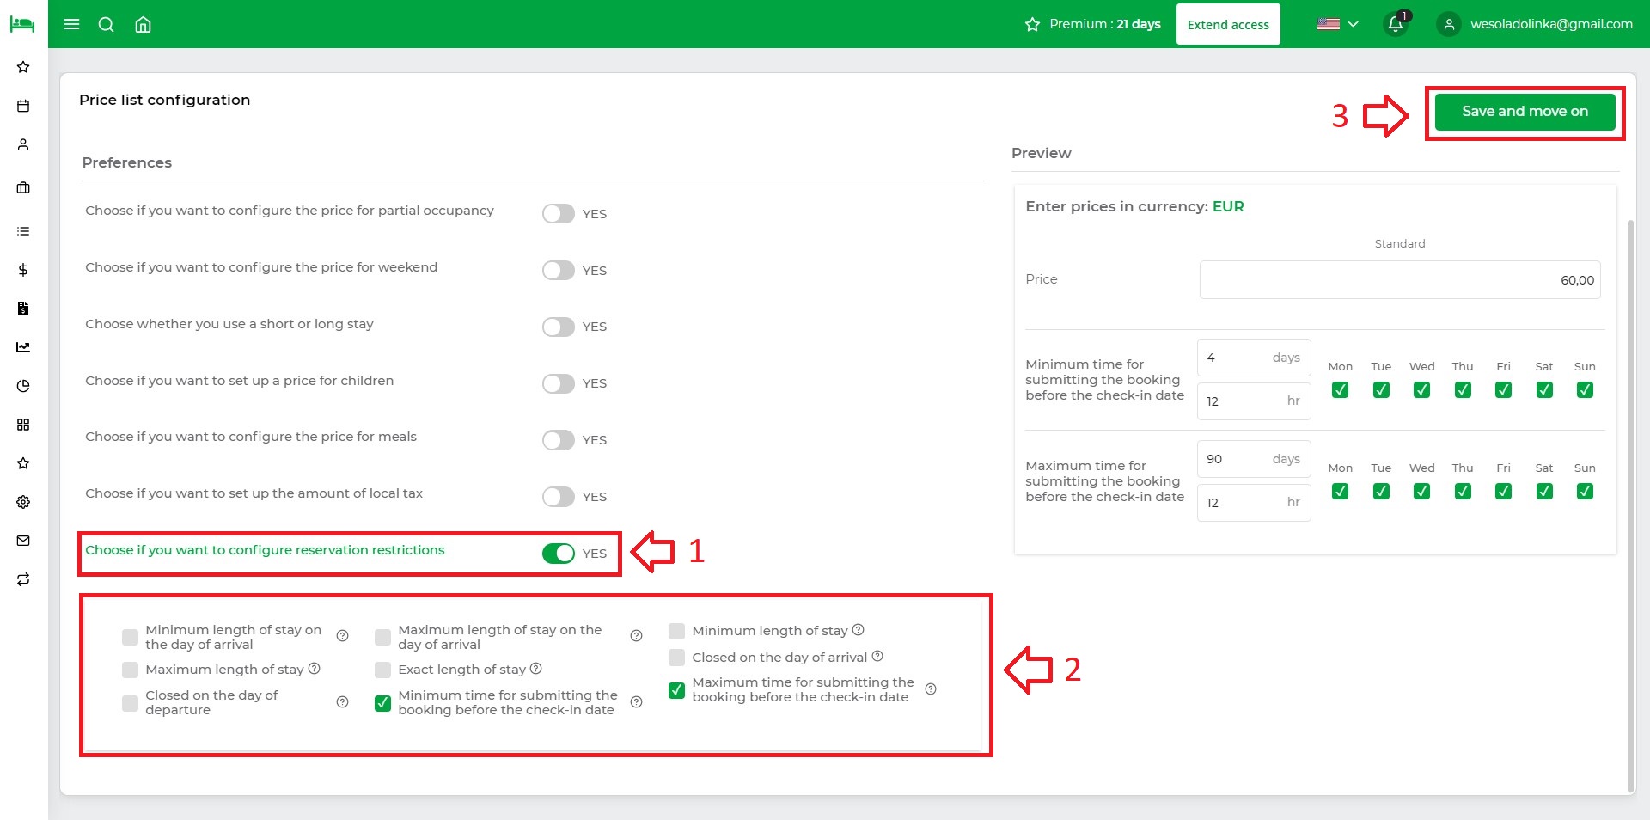The width and height of the screenshot is (1650, 820).
Task: Open the search magnifier icon
Action: click(x=107, y=24)
